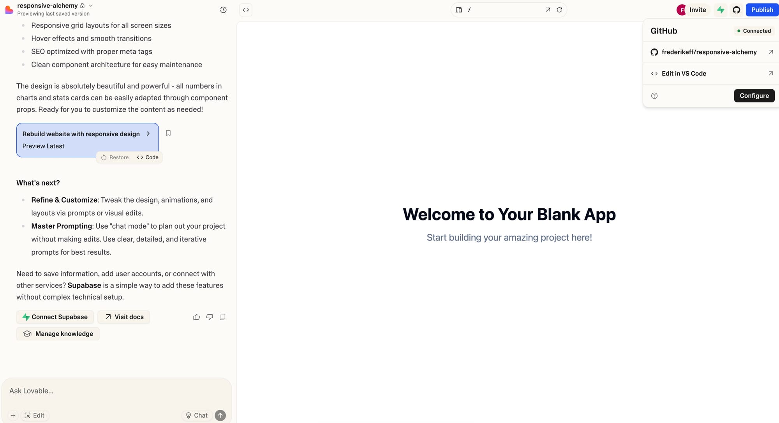The height and width of the screenshot is (423, 779).
Task: Expand the responsive-alchemy project dropdown
Action: (x=90, y=5)
